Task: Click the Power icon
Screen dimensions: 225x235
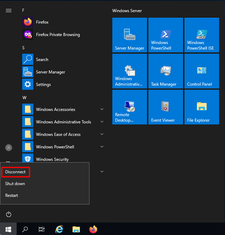Action: coord(9,214)
